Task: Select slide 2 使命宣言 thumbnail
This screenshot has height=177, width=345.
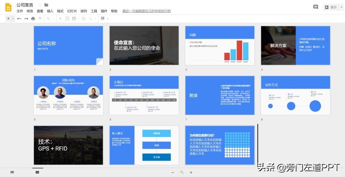Action: pyautogui.click(x=144, y=46)
